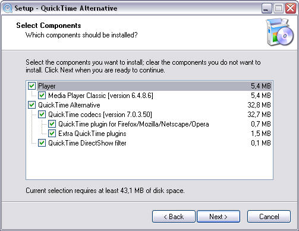
Task: Click the 1,5 MB size value
Action: tap(261, 134)
